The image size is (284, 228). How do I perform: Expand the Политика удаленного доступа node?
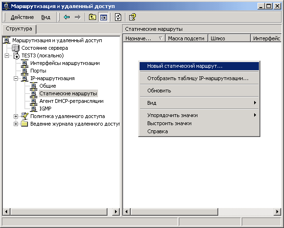pyautogui.click(x=16, y=116)
